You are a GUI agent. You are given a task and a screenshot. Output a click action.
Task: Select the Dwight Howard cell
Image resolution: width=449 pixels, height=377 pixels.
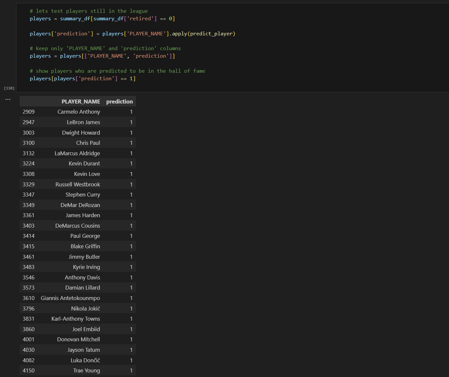point(81,133)
